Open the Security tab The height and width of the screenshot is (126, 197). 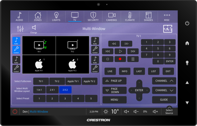click(93, 17)
